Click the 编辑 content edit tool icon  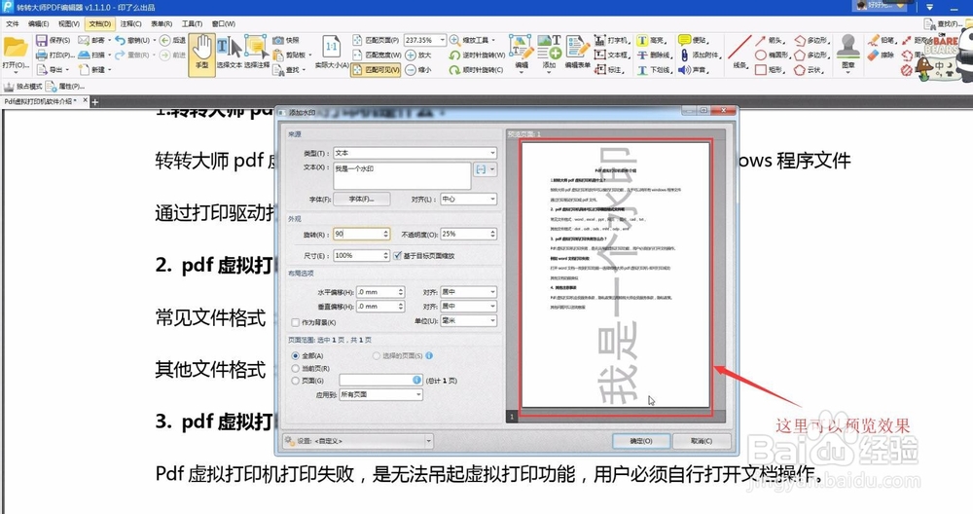click(x=522, y=48)
